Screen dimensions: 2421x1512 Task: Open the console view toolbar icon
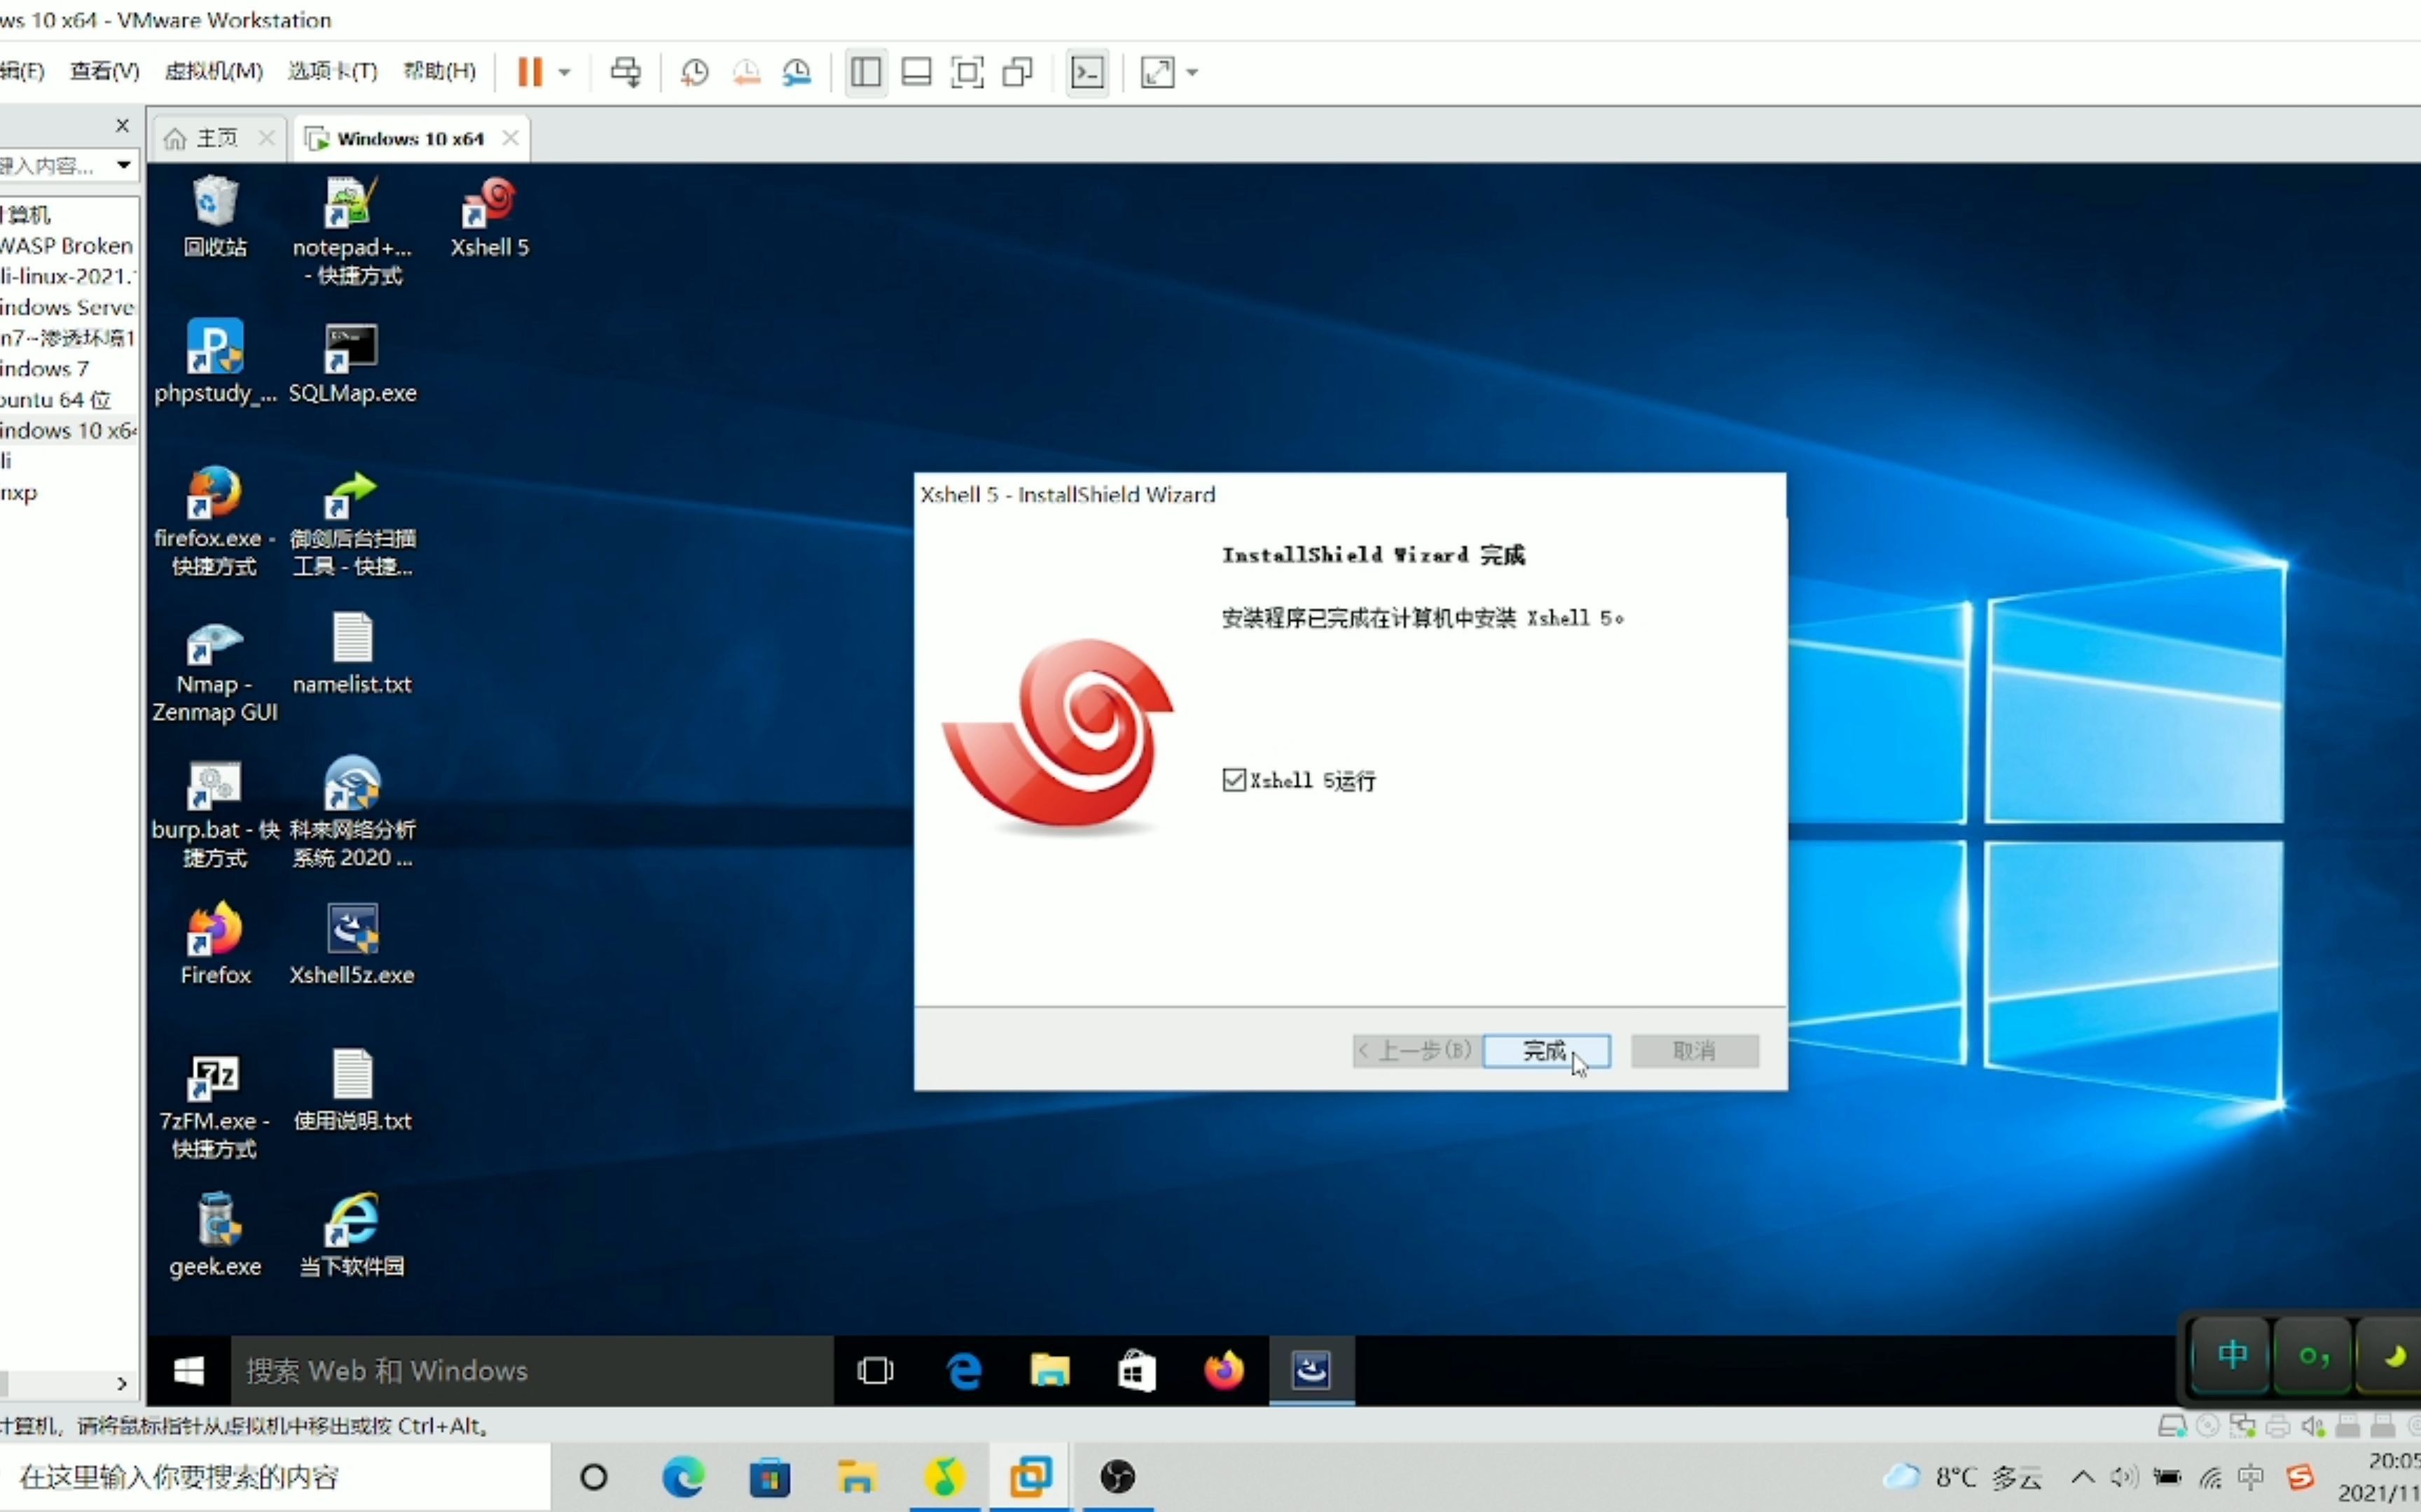(1087, 72)
